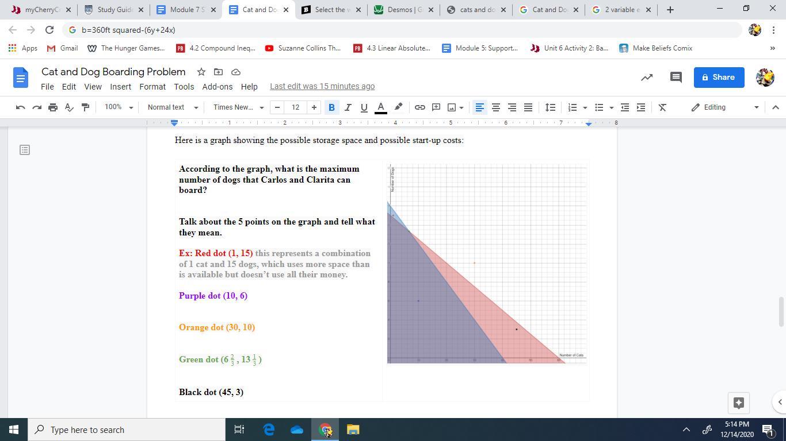Show the document outline
Image resolution: width=786 pixels, height=441 pixels.
click(25, 150)
